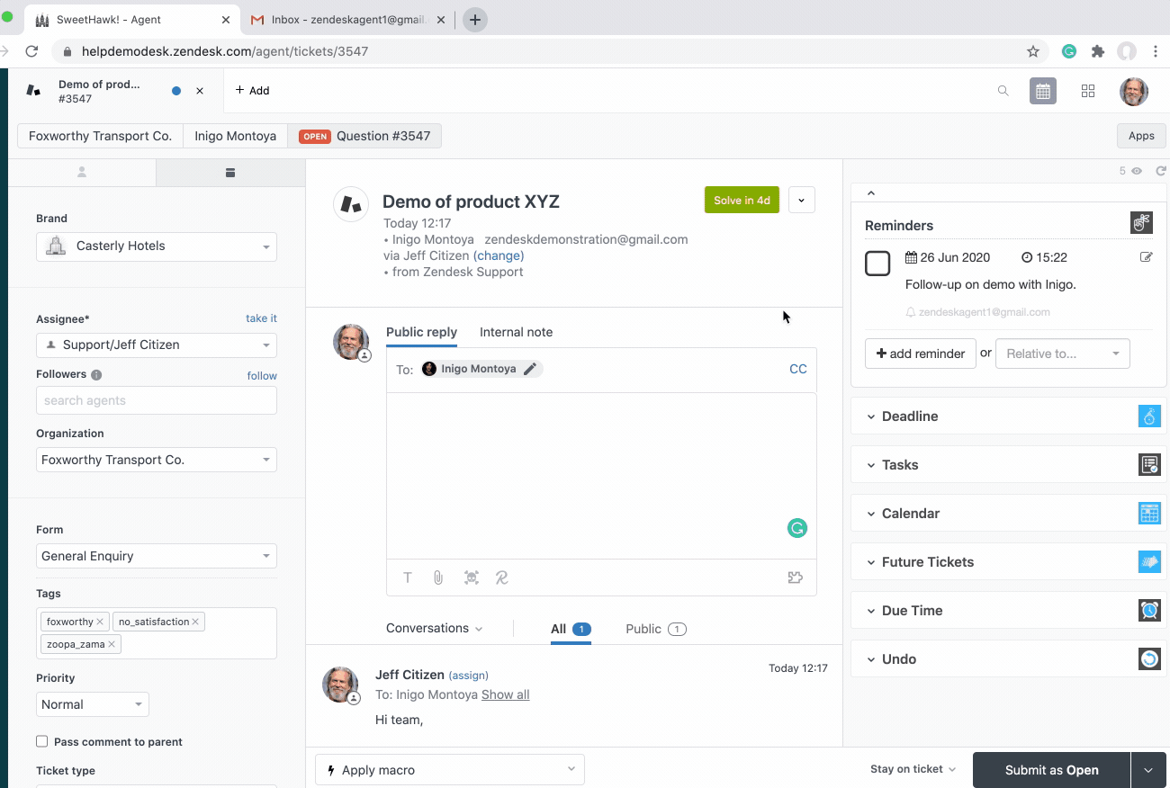Click the Followers search agents field
The width and height of the screenshot is (1170, 788).
(x=157, y=400)
